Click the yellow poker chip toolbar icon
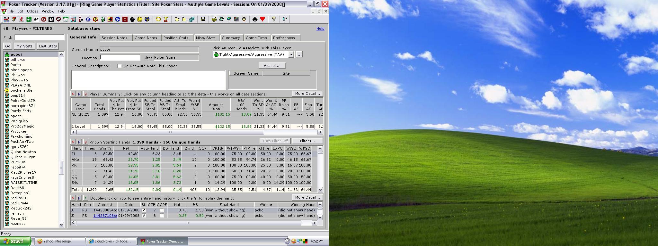 point(140,19)
